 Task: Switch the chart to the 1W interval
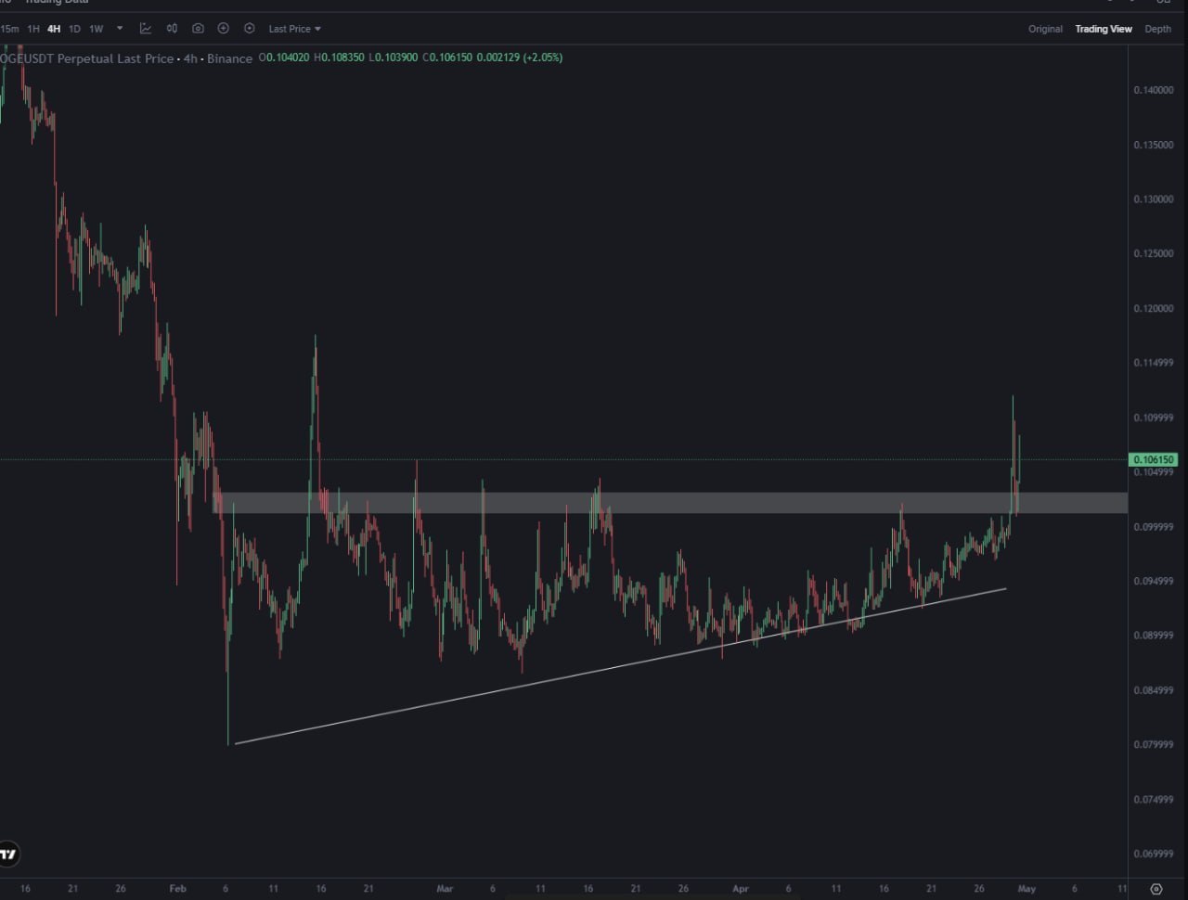click(97, 29)
